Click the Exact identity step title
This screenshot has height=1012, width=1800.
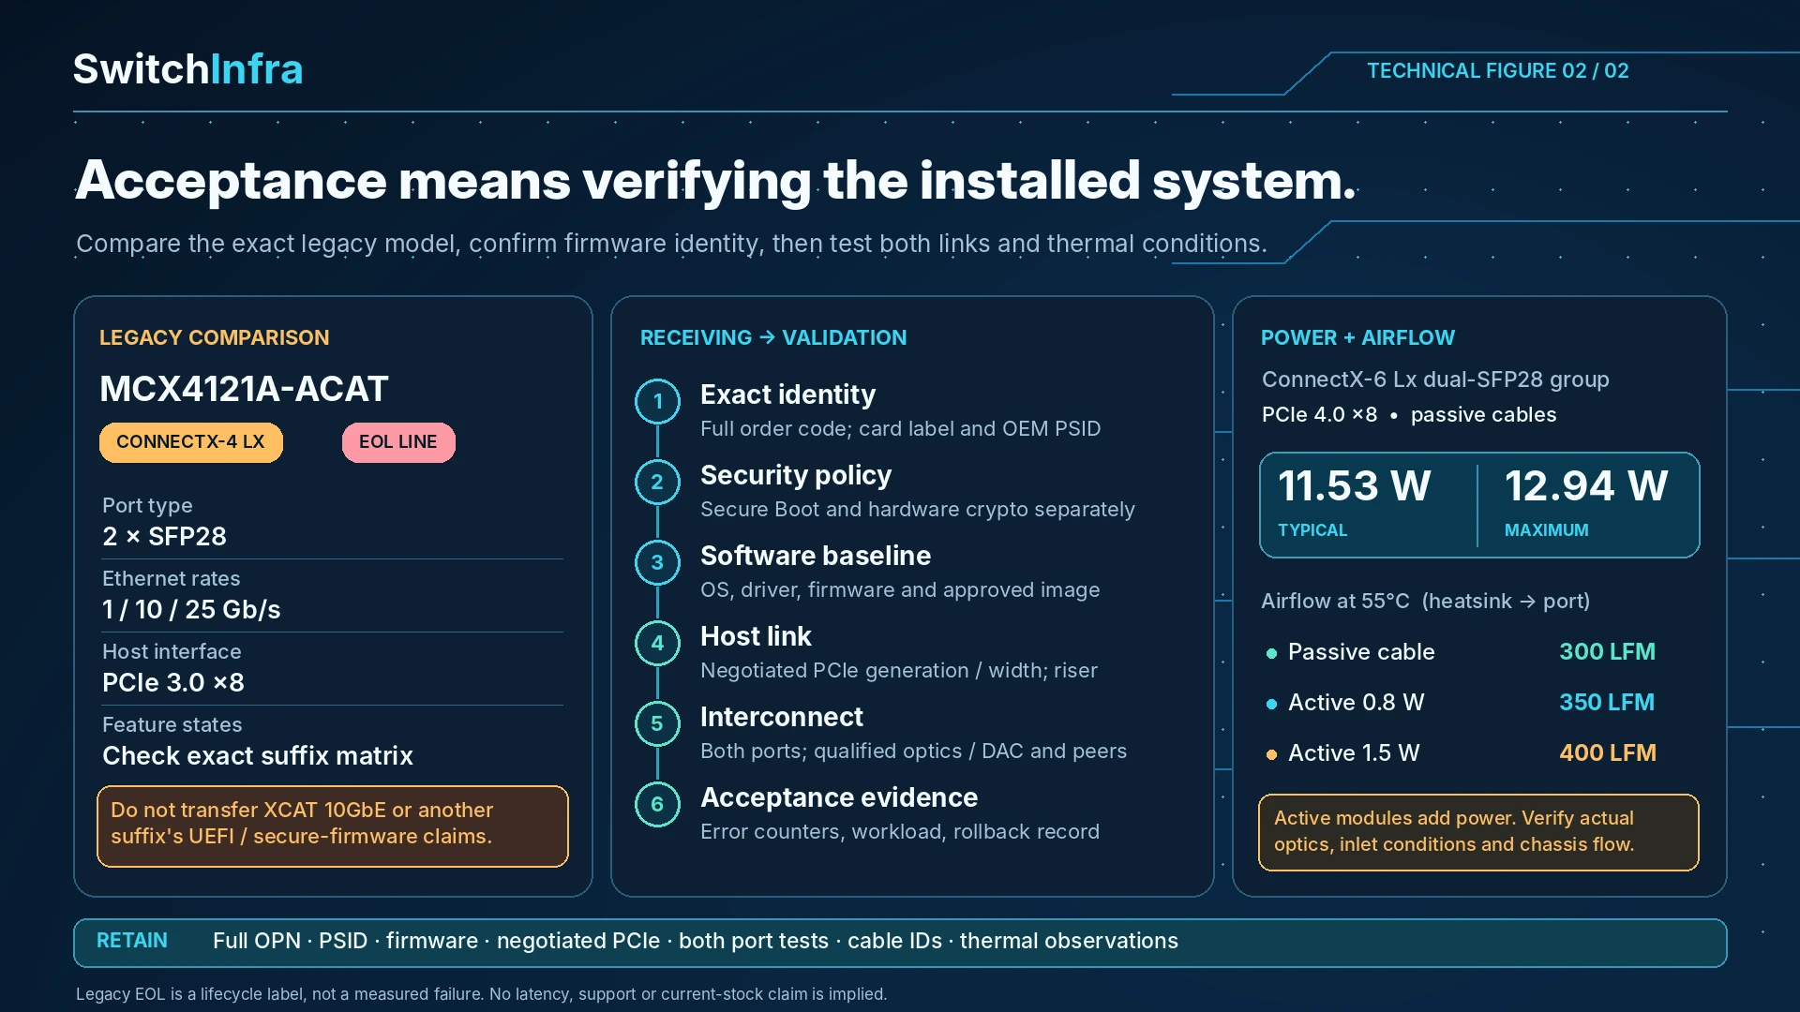click(788, 394)
